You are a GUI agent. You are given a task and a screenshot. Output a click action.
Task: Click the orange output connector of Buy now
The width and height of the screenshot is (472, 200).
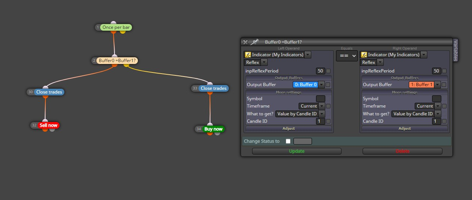[210, 133]
